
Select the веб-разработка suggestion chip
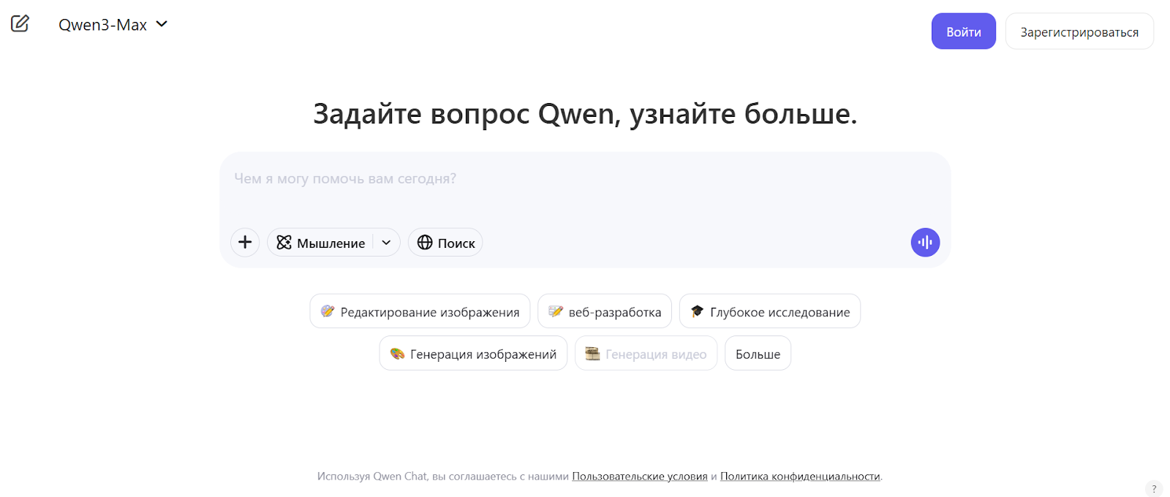(x=605, y=311)
